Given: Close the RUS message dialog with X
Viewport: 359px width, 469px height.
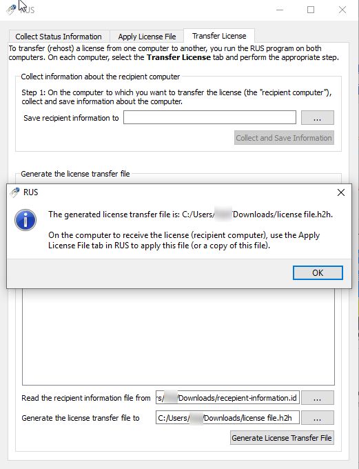Looking at the screenshot, I should coord(341,192).
